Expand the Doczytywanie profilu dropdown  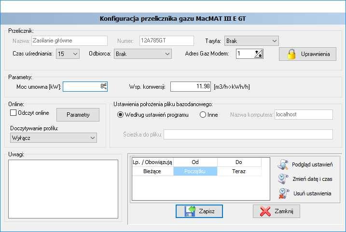54,138
